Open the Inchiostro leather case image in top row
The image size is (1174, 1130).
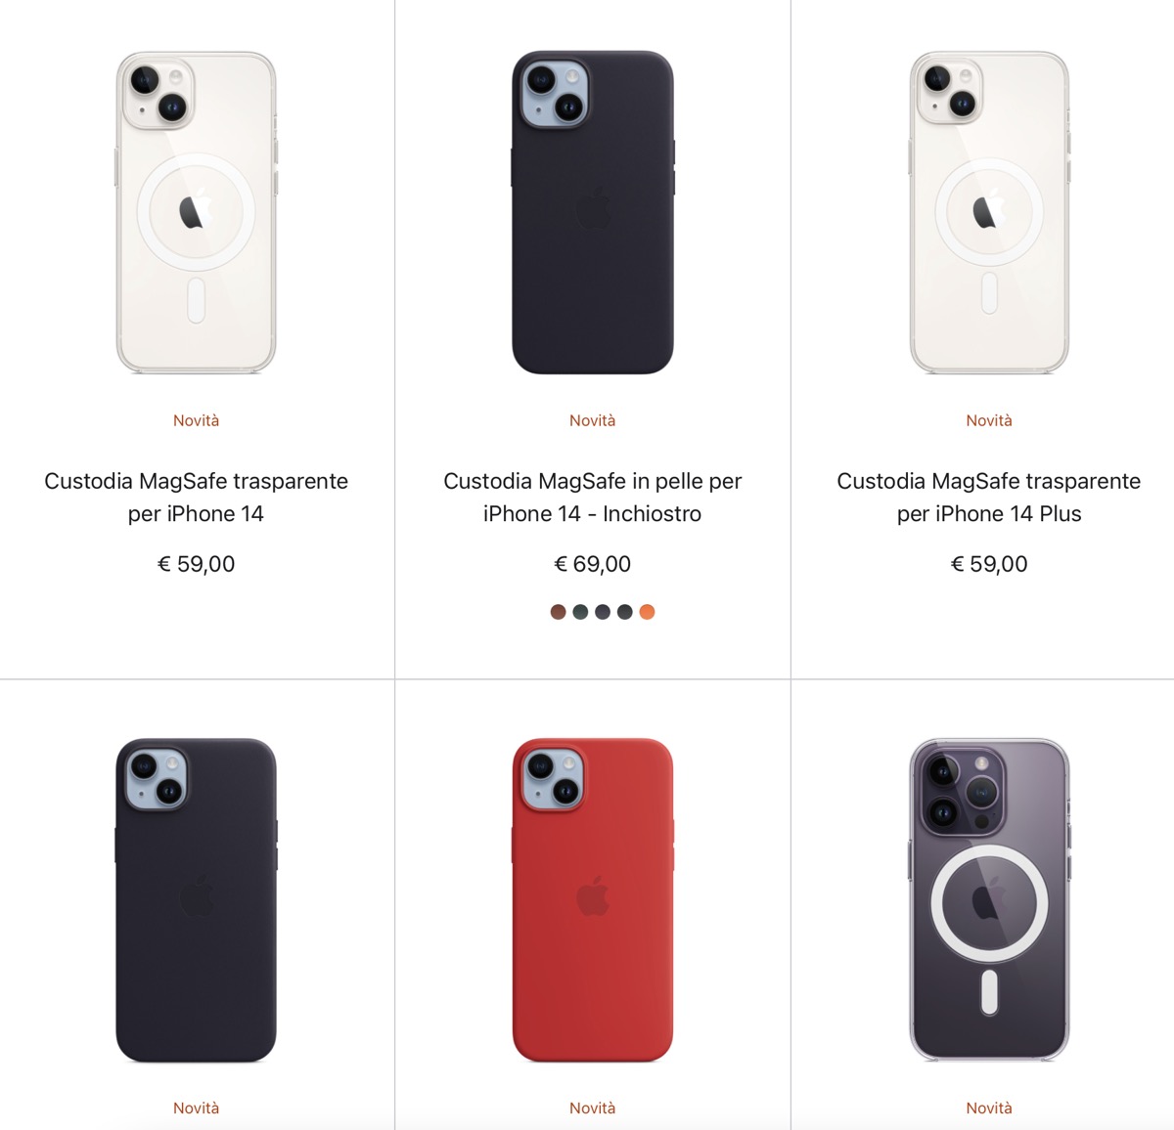pyautogui.click(x=593, y=212)
